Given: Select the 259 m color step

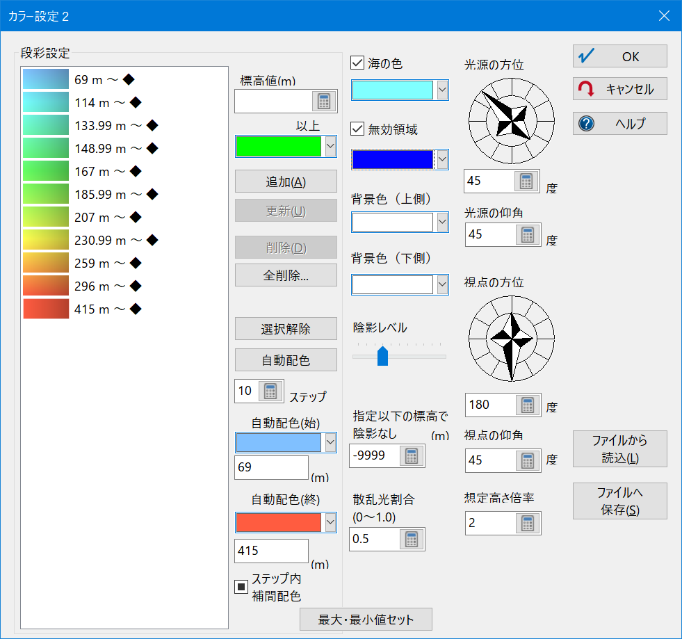Looking at the screenshot, I should pos(124,263).
